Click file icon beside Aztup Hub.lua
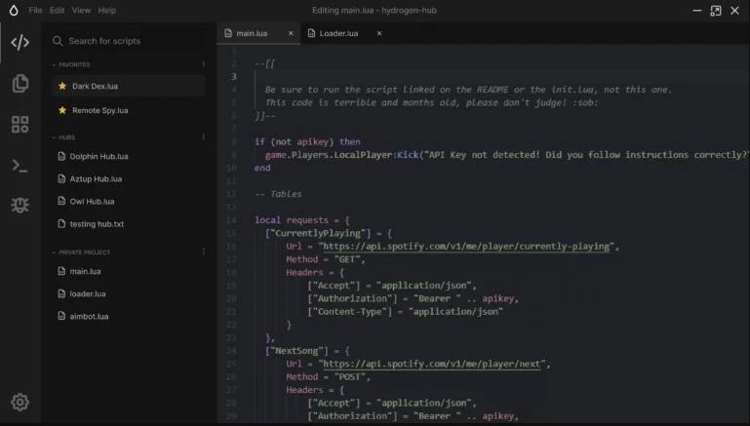The width and height of the screenshot is (750, 426). 61,178
